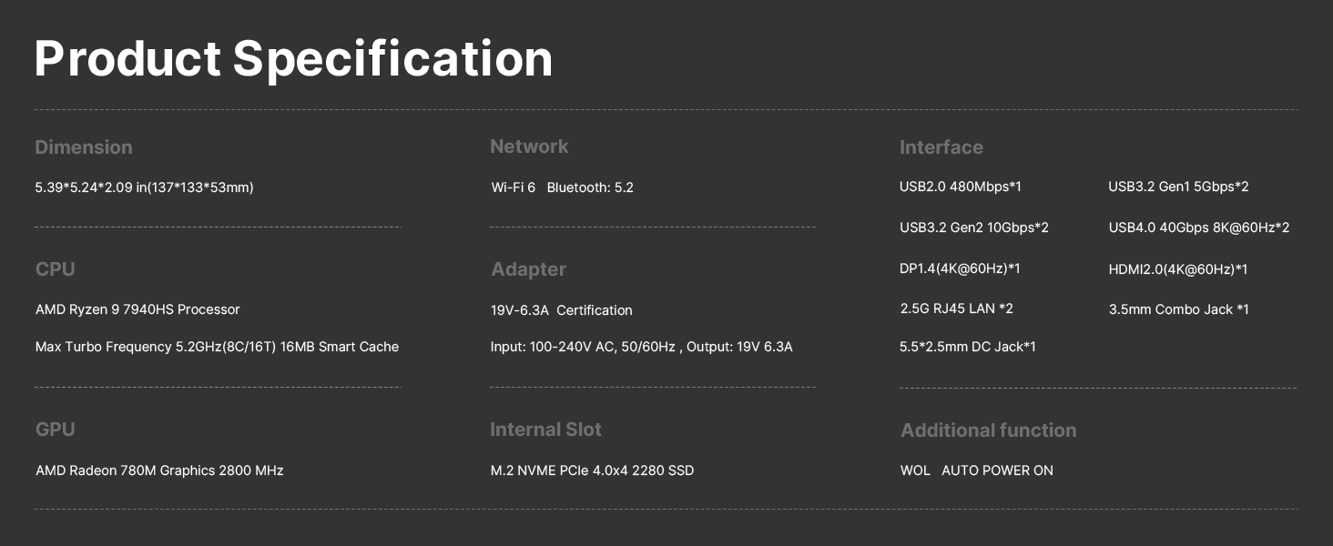This screenshot has width=1333, height=546.
Task: Click USB4.0 40Gbps 8K@60Hz*2 entry
Action: point(1198,227)
